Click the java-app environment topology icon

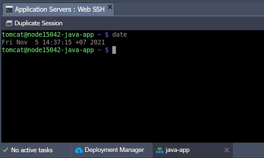[x=159, y=150]
